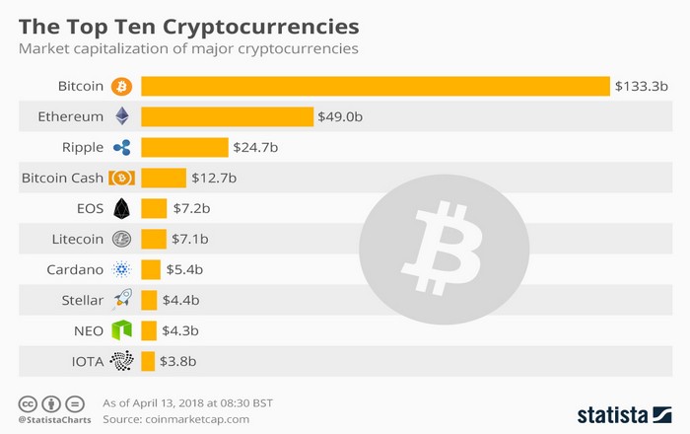Click the Bitcoin Cash icon

click(x=122, y=178)
